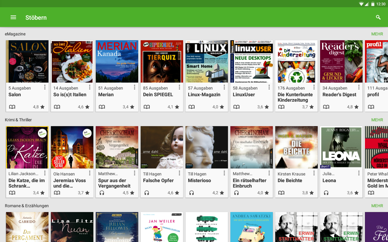Viewport: 388px width, 242px height.
Task: Open overflow menu for Die Beichte
Action: [314, 173]
